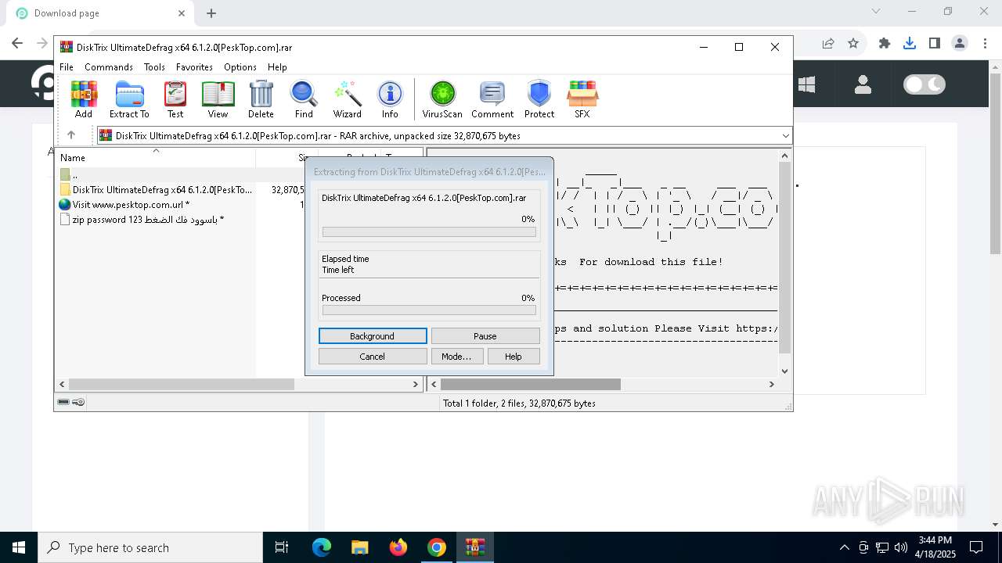Open the Commands menu

109,67
